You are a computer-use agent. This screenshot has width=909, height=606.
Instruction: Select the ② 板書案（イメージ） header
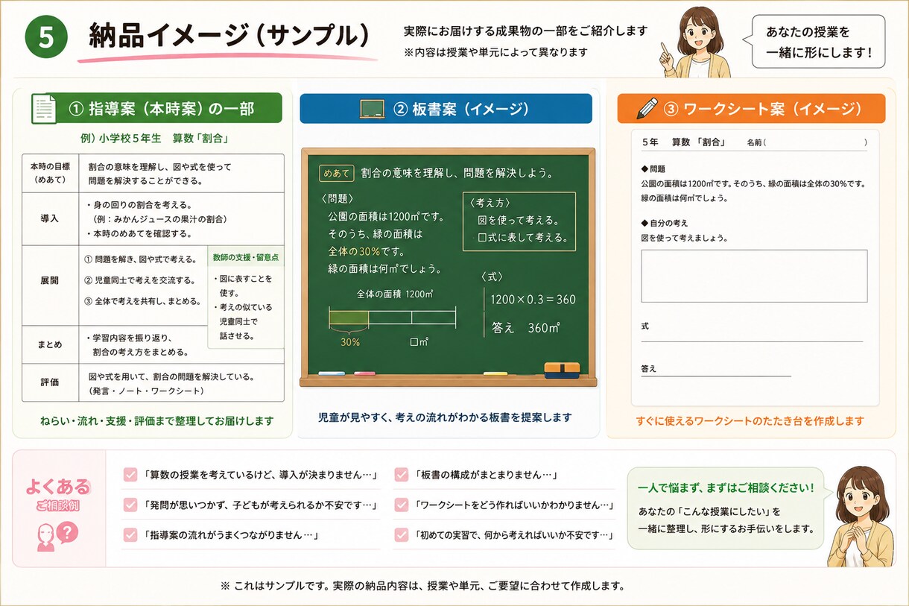click(x=446, y=109)
